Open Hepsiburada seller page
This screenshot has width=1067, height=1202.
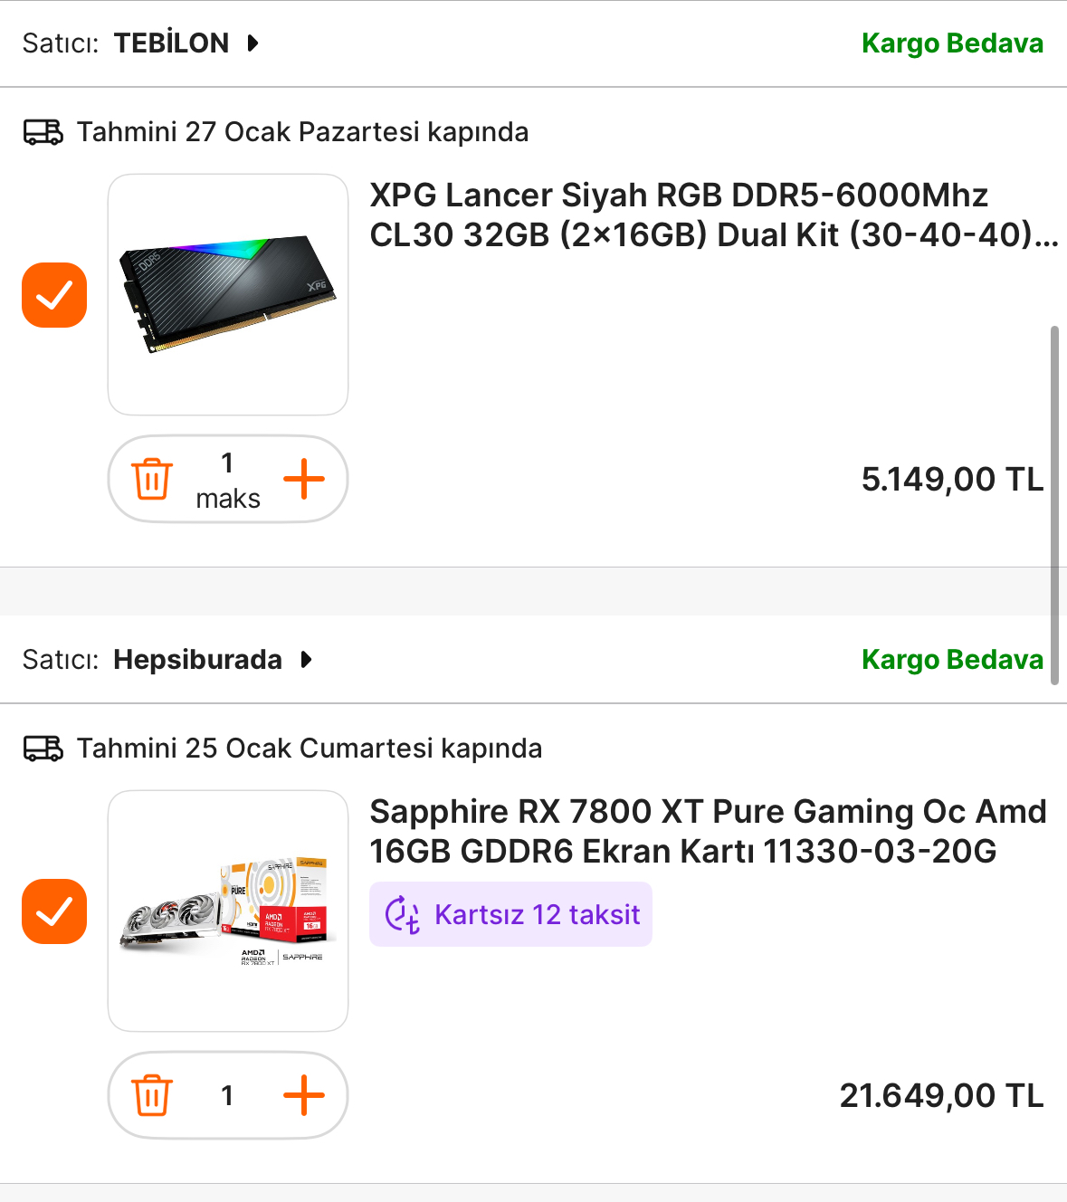197,660
